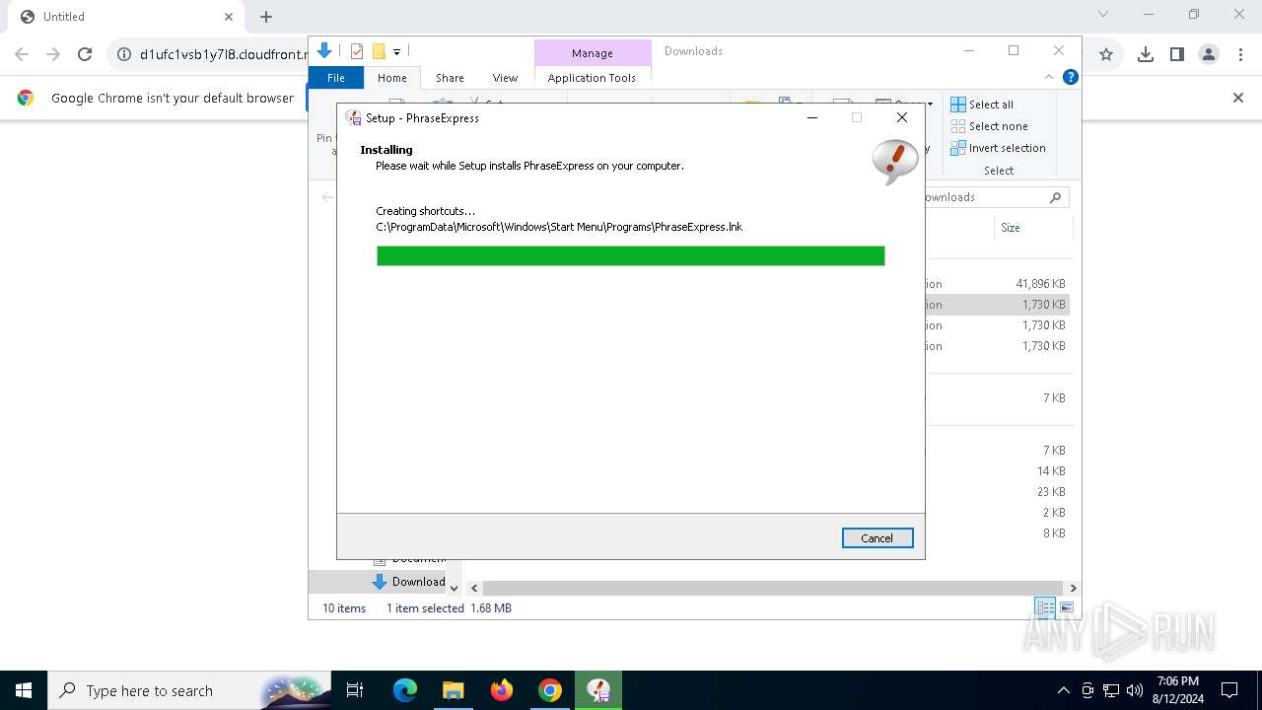Open the taskbar clock and date

pyautogui.click(x=1177, y=690)
